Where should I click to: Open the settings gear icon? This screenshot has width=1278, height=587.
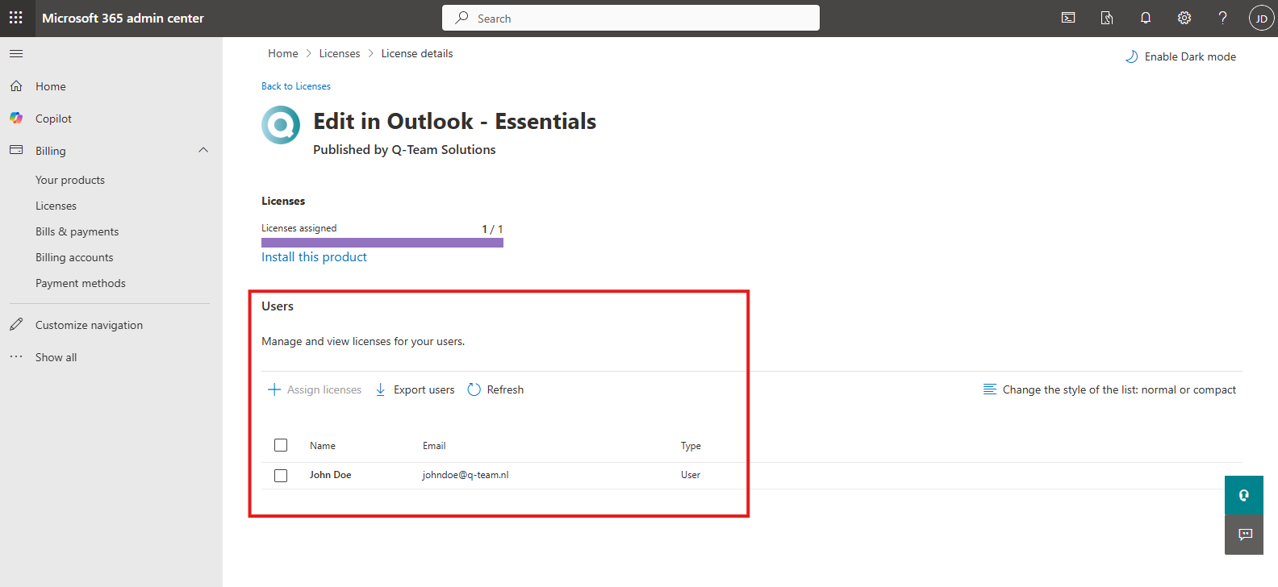[x=1184, y=18]
